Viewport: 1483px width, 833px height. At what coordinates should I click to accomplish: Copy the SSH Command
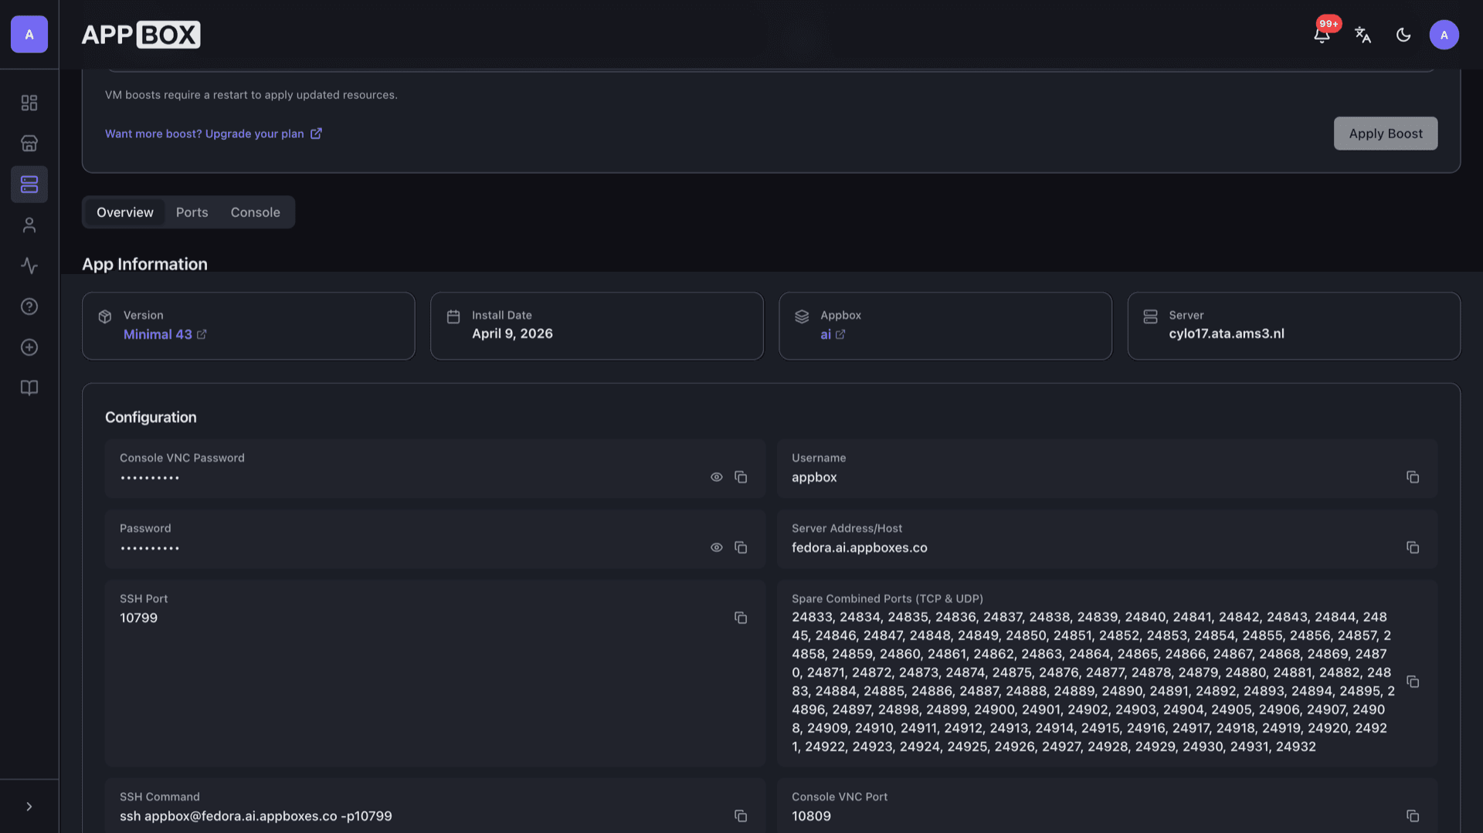[x=741, y=816]
